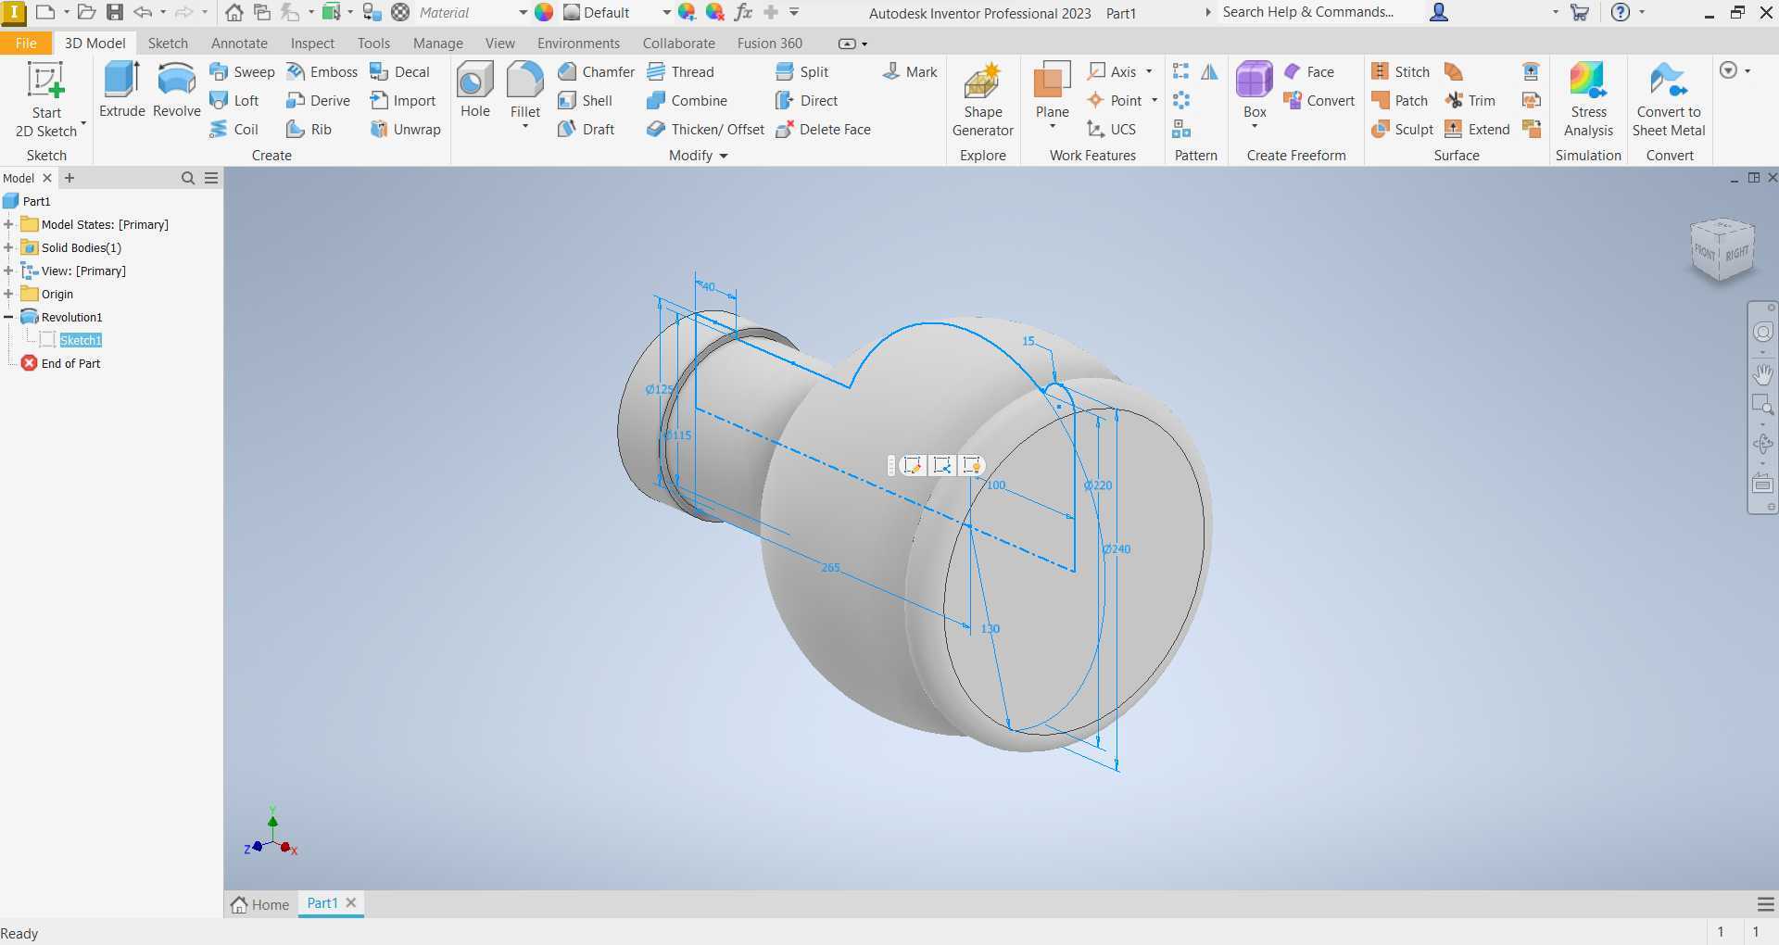1779x945 pixels.
Task: Expand Solid Bodies(1) node
Action: pyautogui.click(x=8, y=247)
